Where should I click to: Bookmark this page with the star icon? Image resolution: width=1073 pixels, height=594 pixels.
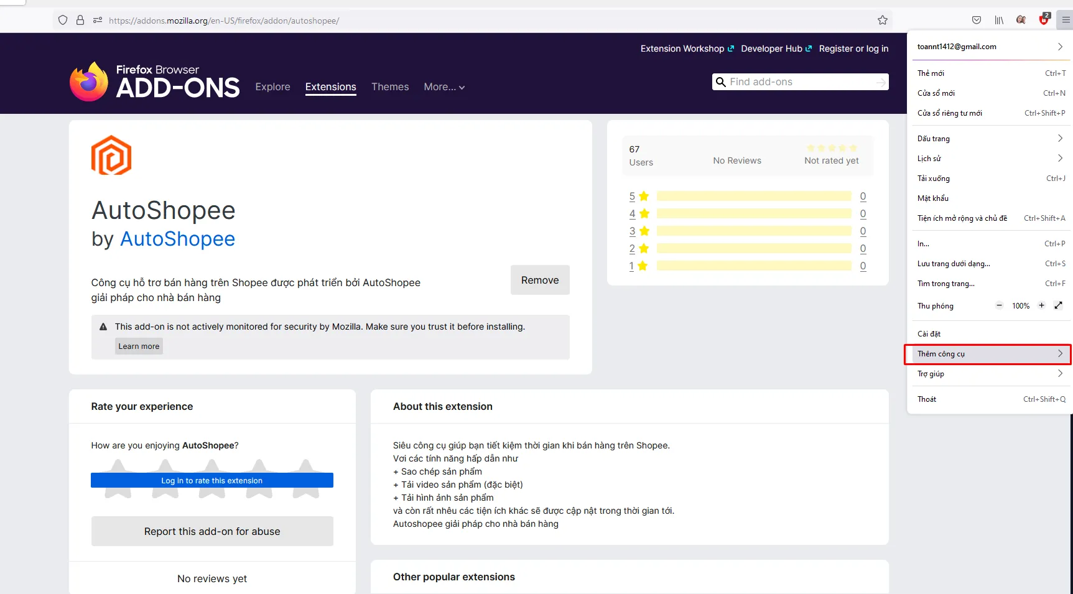pos(882,20)
